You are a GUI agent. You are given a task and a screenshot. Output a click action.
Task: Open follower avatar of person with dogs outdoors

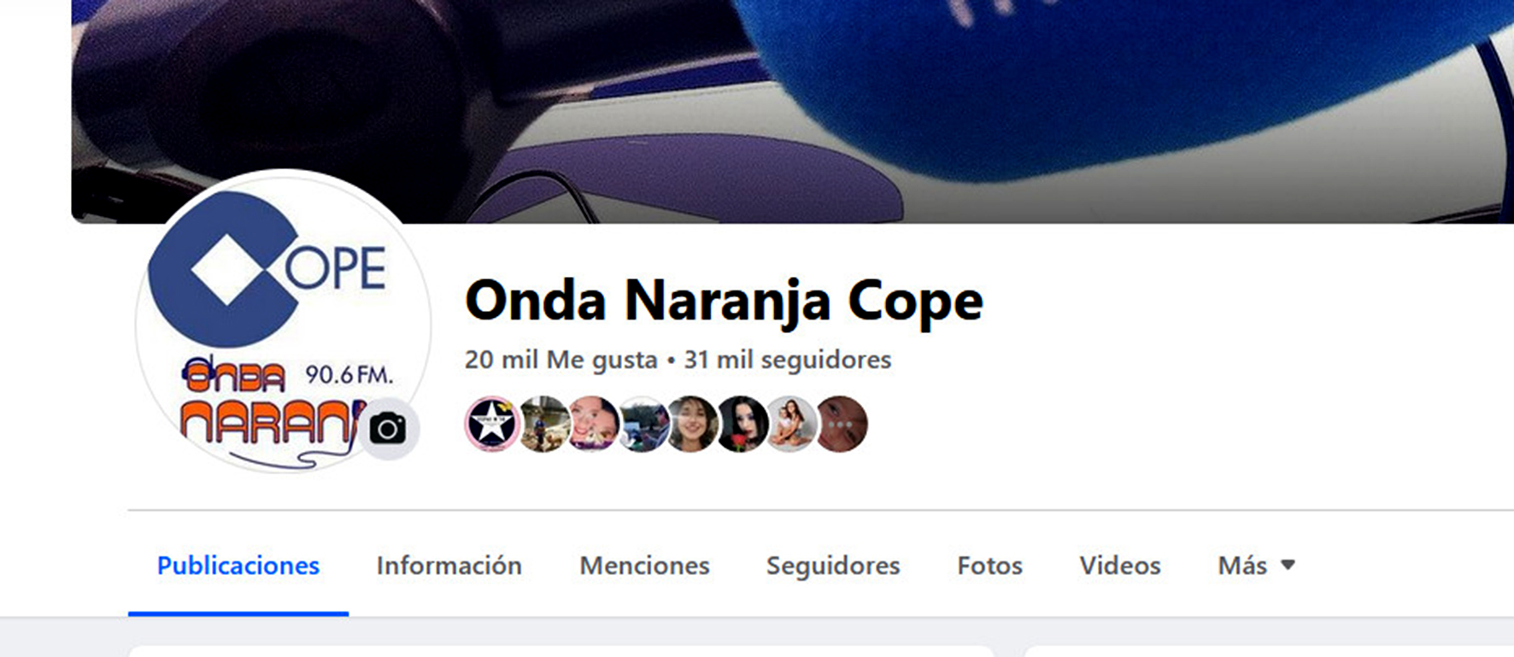point(543,424)
